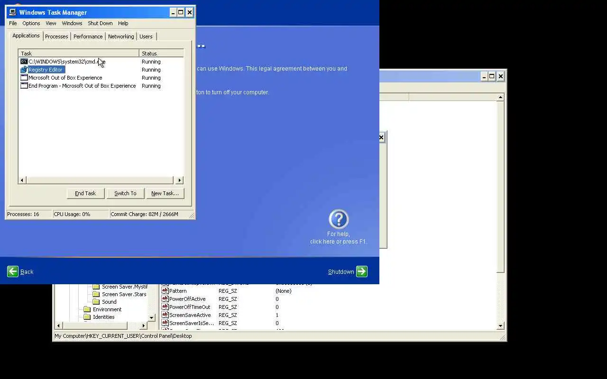The height and width of the screenshot is (379, 607).
Task: Click the blue question mark help icon
Action: (339, 219)
